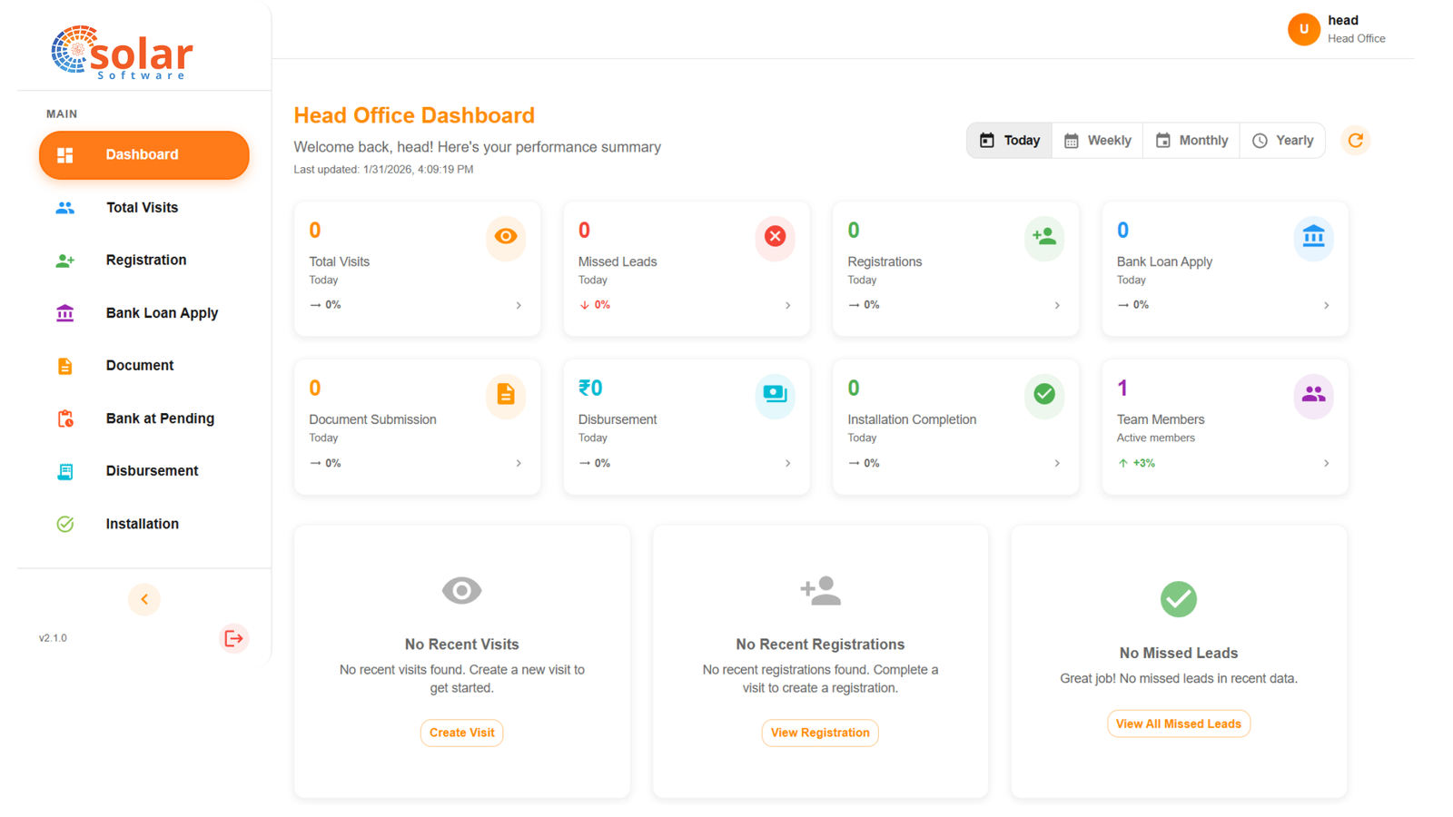Expand the Missed Leads card via its chevron
The image size is (1453, 817).
click(787, 305)
